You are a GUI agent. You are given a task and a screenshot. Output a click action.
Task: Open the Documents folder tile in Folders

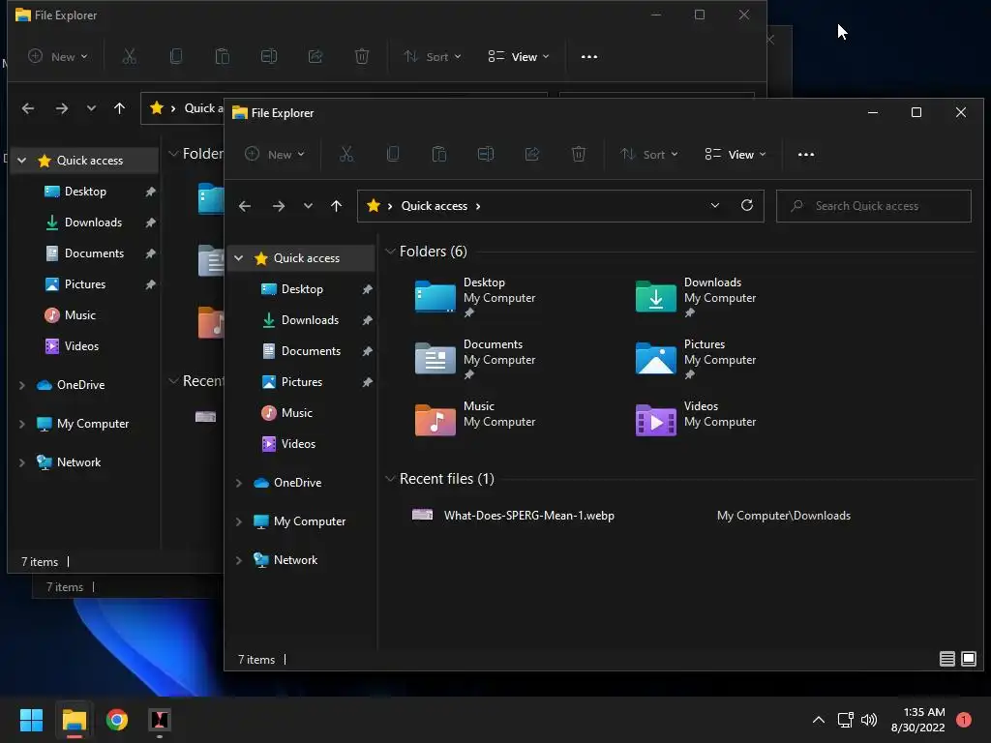click(475, 359)
